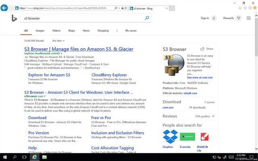Click the Bing search magnifier button
The image size is (258, 161).
pos(147,18)
